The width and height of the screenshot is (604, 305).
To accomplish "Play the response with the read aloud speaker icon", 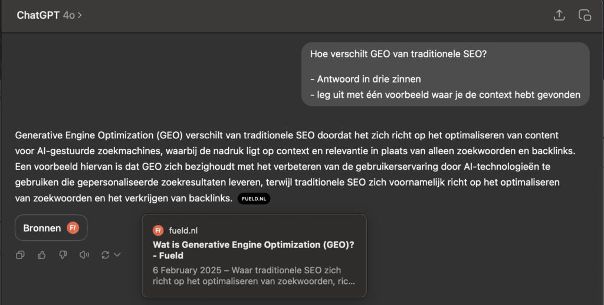I will point(84,255).
